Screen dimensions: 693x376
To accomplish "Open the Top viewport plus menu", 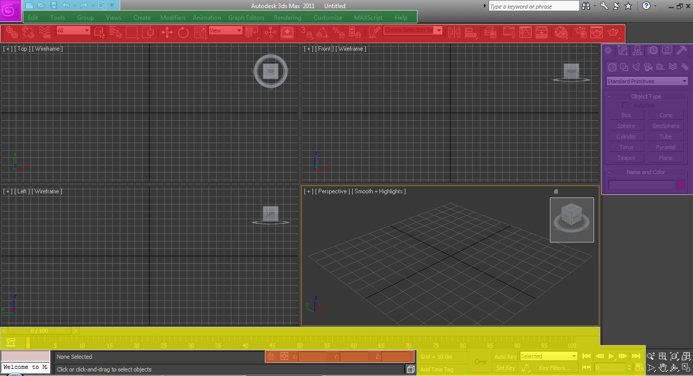I will (8, 49).
